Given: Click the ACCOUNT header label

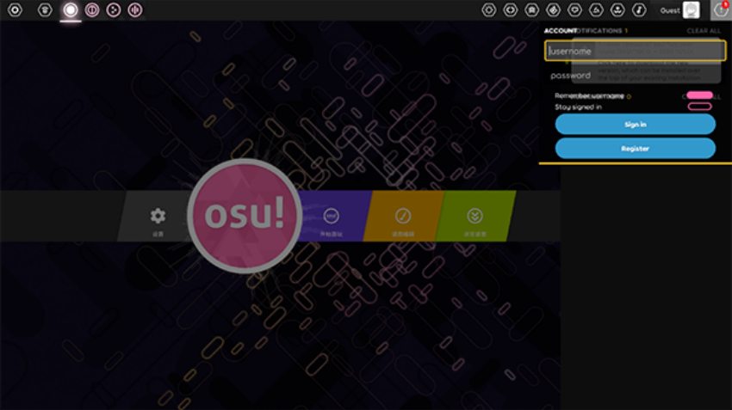Looking at the screenshot, I should click(x=561, y=31).
